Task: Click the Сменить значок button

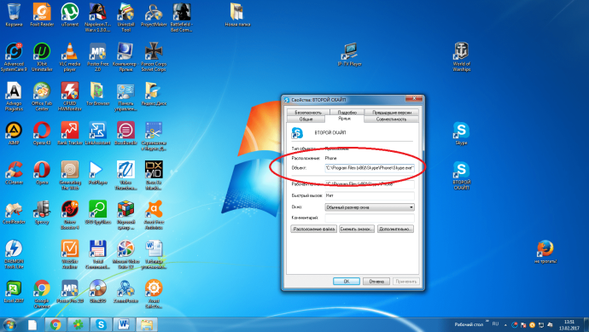Action: [357, 229]
